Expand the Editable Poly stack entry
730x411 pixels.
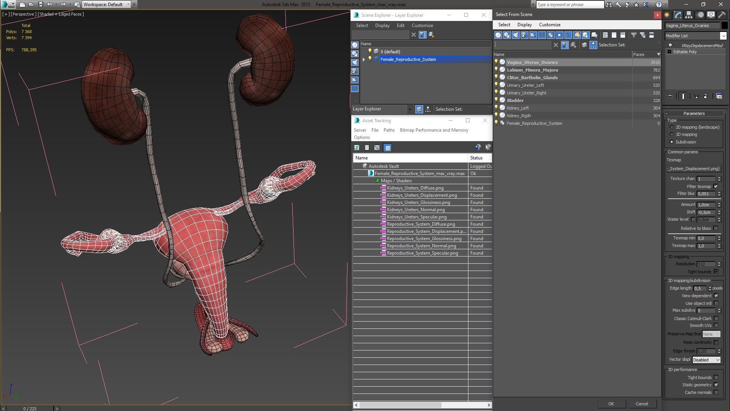click(x=669, y=52)
